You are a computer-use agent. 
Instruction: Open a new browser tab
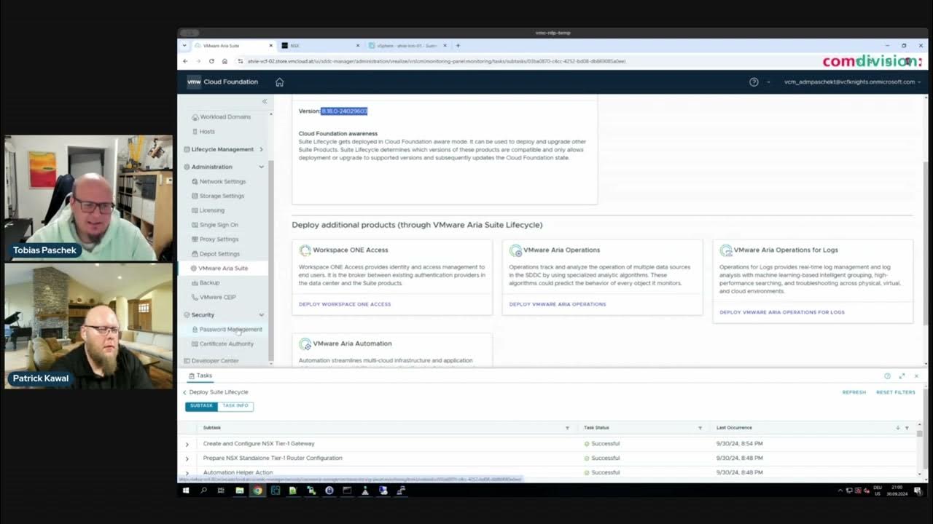pyautogui.click(x=458, y=46)
